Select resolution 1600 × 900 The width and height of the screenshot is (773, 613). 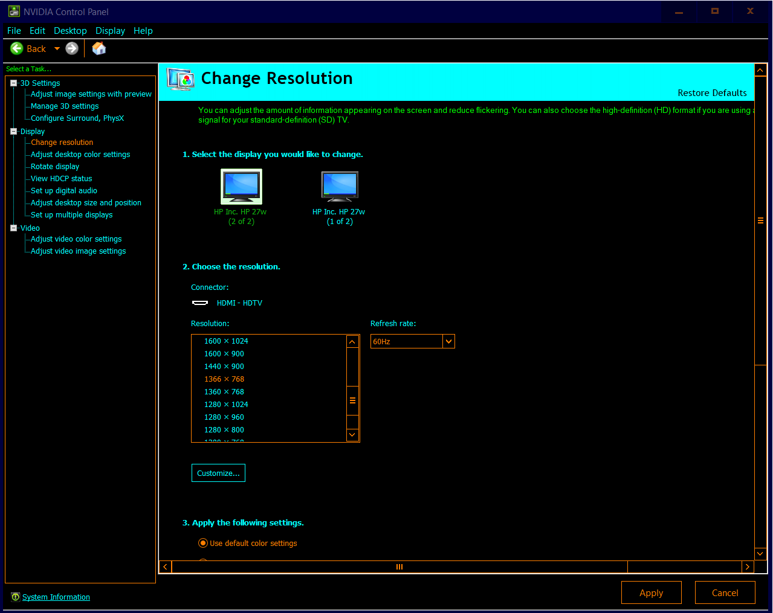(224, 354)
